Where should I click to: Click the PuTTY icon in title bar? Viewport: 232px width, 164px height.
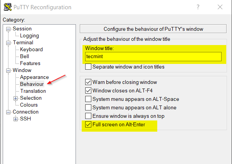click(x=7, y=7)
